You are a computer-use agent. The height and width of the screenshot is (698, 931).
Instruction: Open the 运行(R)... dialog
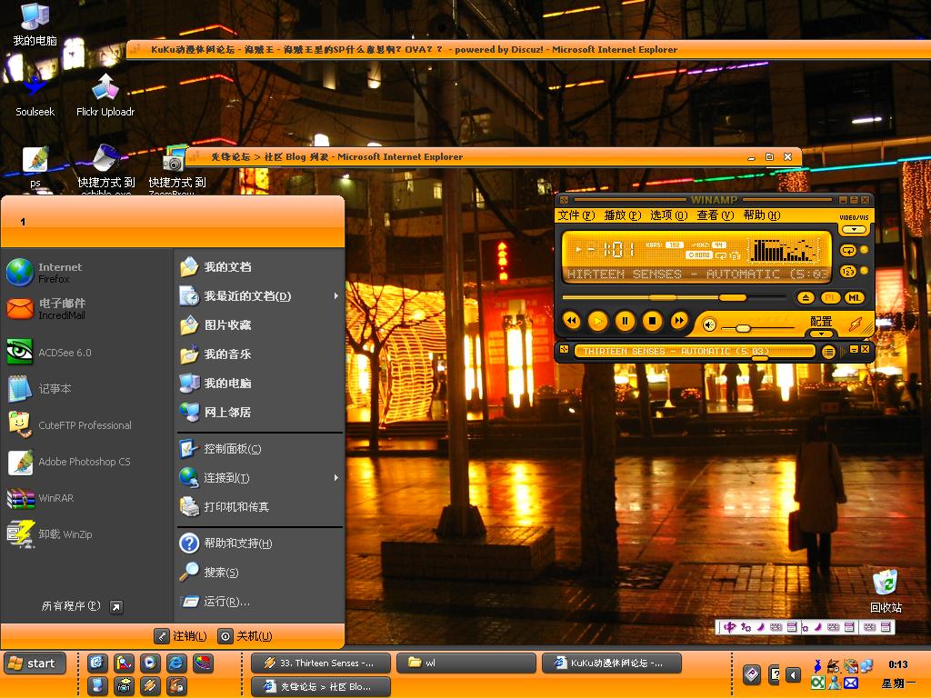260,602
